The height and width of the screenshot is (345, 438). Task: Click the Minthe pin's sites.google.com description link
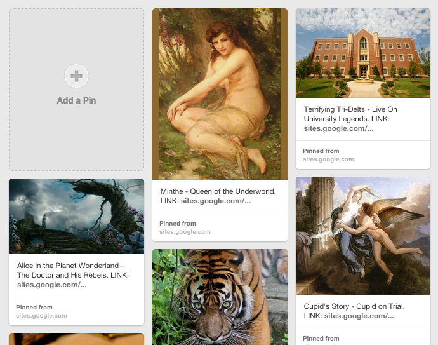[x=216, y=201]
